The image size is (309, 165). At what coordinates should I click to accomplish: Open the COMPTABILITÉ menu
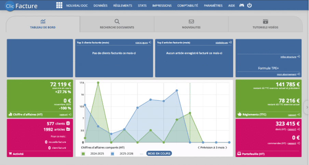click(x=188, y=5)
